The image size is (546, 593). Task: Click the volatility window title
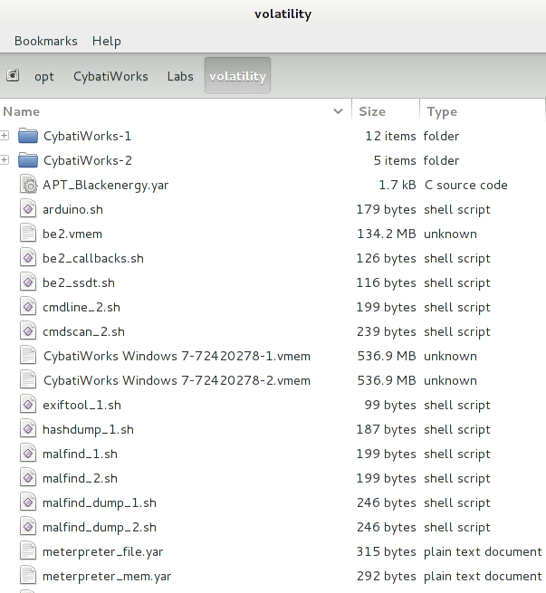283,14
